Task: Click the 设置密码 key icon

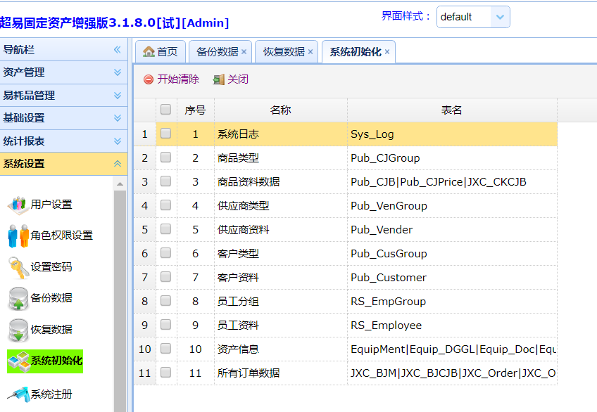Action: [18, 267]
